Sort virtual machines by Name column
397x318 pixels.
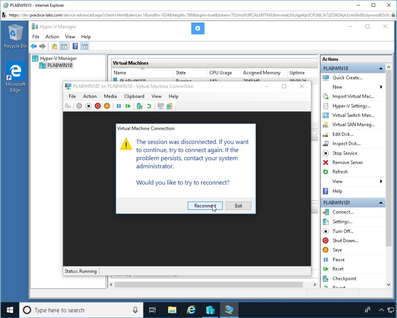point(142,73)
